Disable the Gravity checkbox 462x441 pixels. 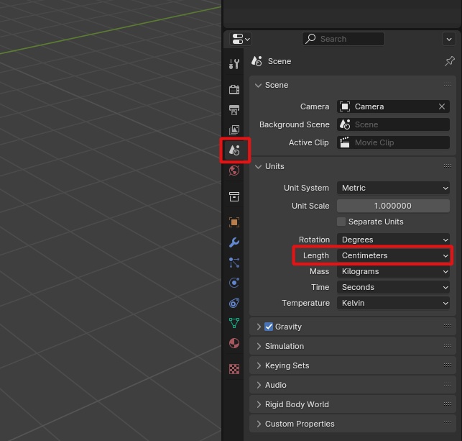click(x=269, y=327)
